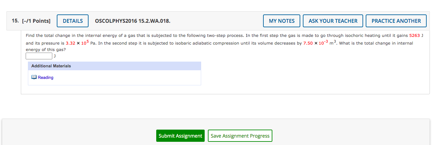Click the red 3.32 pressure value
435x145 pixels.
pyautogui.click(x=70, y=43)
